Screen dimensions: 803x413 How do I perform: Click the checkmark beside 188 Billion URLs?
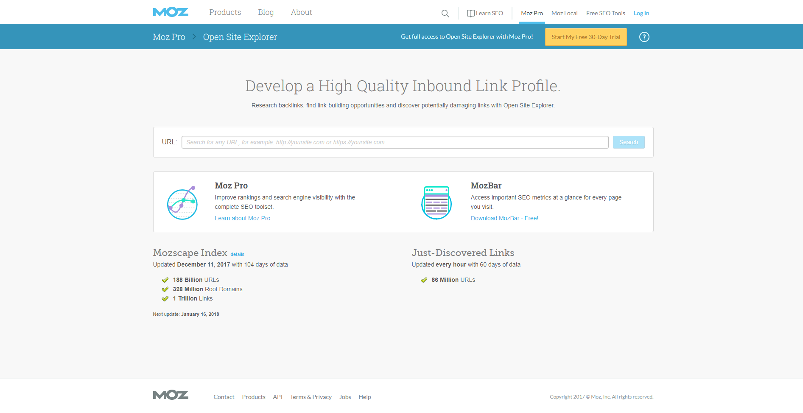[x=165, y=280]
